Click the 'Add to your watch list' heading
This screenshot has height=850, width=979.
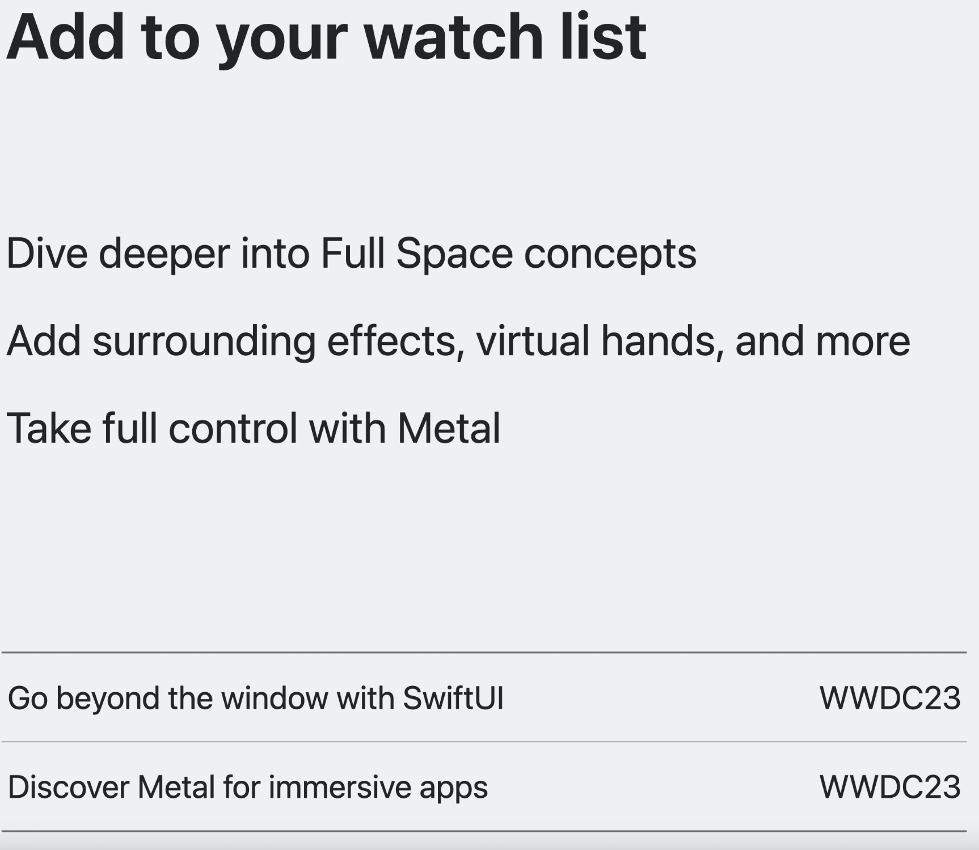[x=326, y=39]
